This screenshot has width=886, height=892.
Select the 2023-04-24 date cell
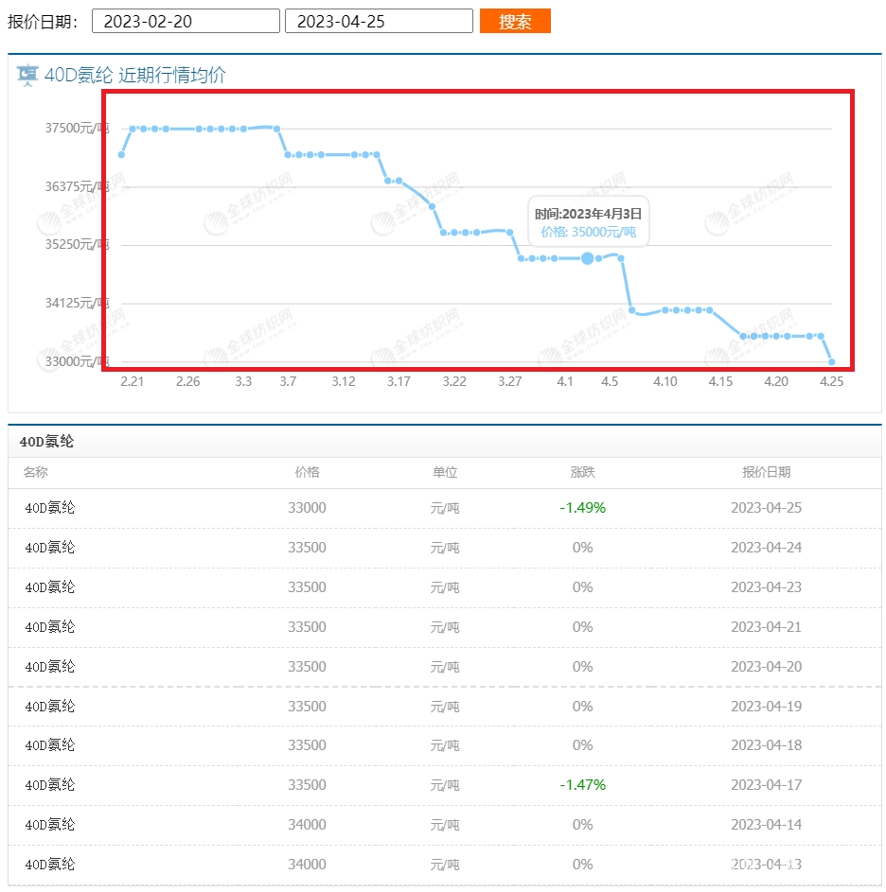tap(766, 548)
